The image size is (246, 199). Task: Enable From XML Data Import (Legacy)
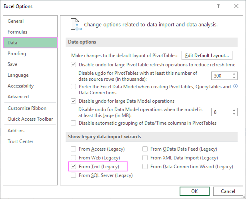145,157
